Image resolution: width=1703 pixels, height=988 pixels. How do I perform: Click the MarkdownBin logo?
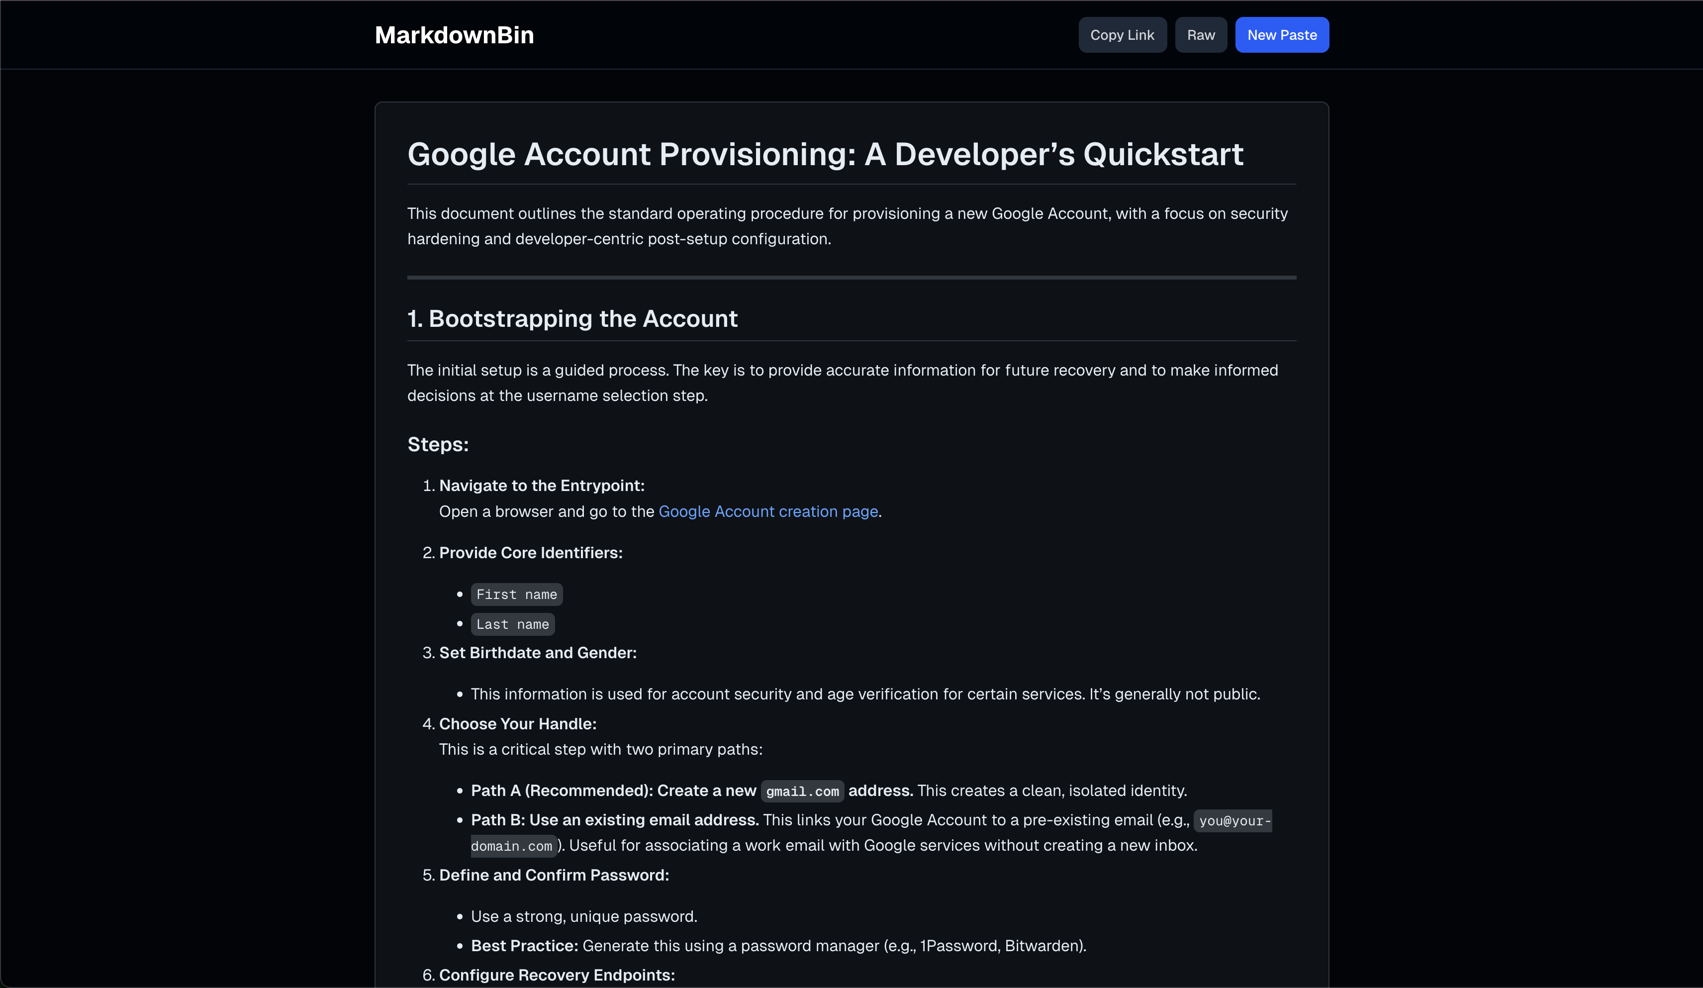(x=454, y=35)
